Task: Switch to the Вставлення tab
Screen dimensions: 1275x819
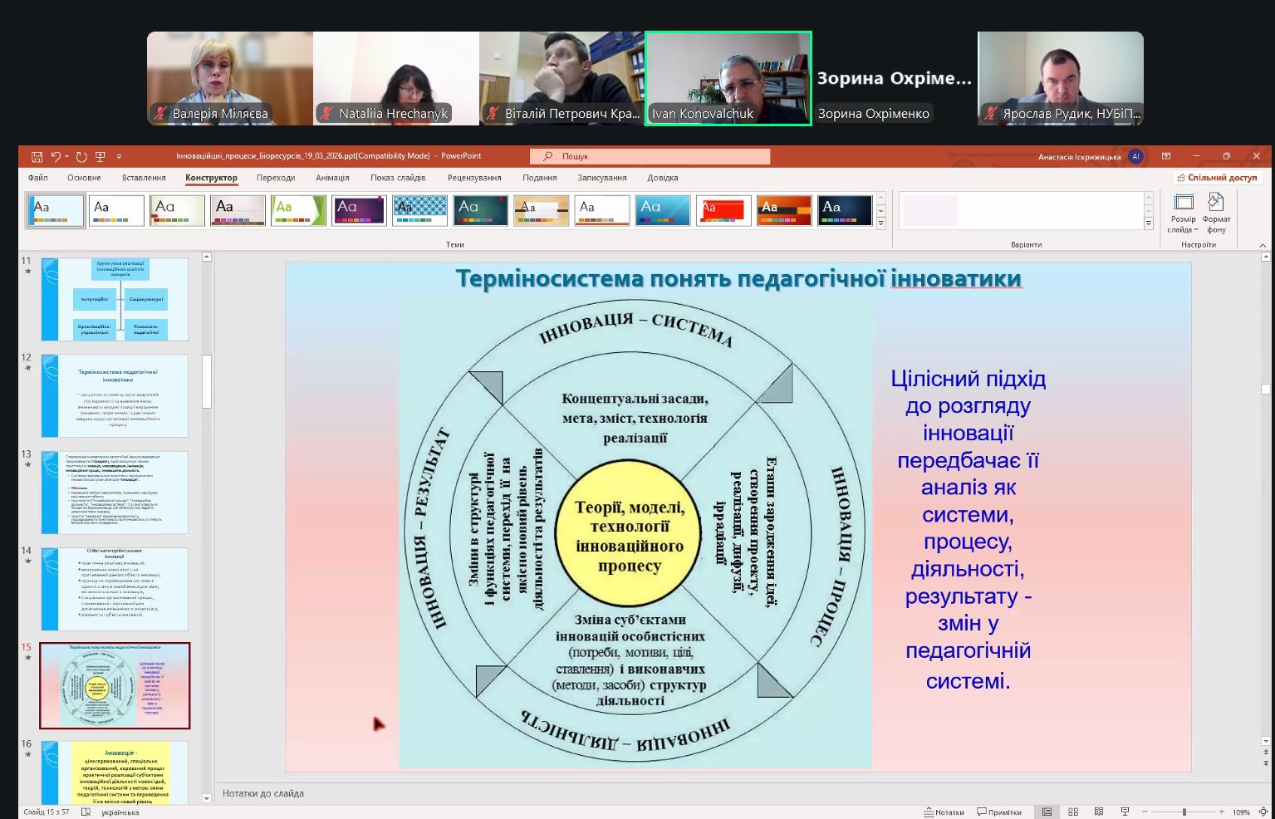Action: [144, 178]
